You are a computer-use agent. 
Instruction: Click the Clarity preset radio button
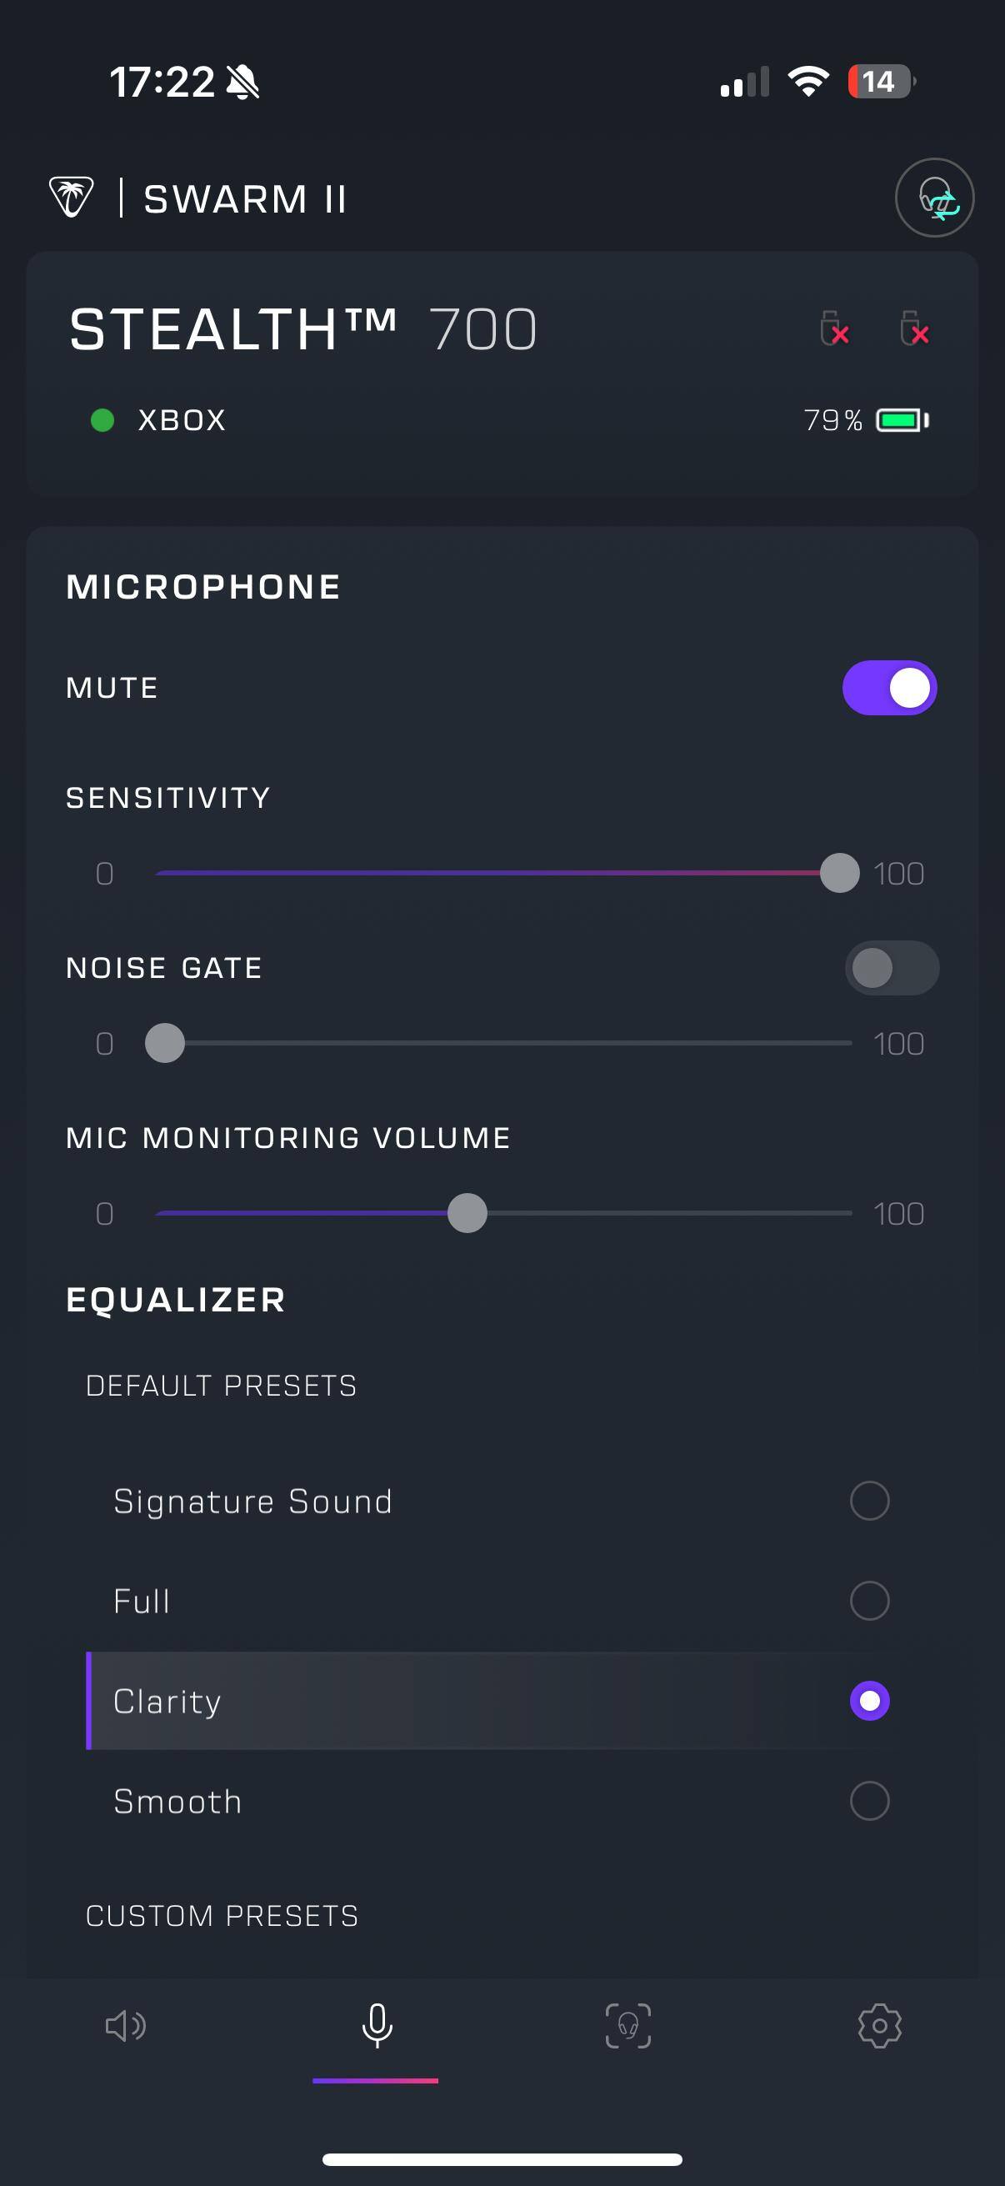click(869, 1702)
